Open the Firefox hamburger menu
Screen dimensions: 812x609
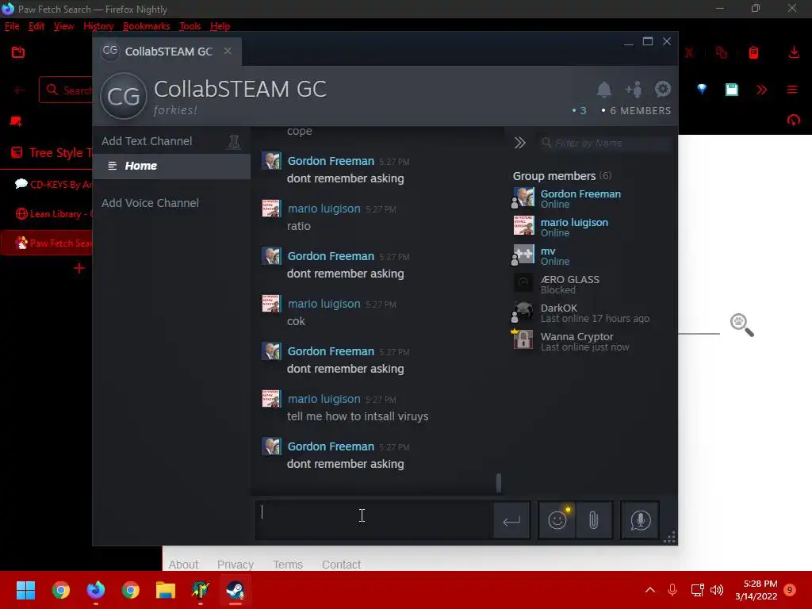click(x=792, y=90)
